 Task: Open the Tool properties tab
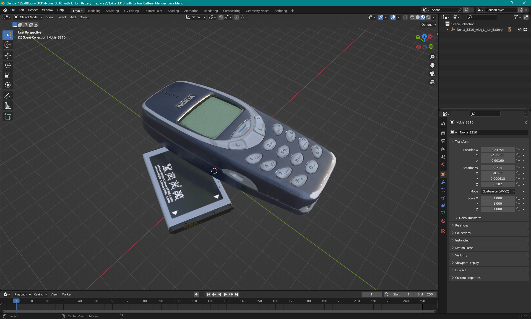click(443, 124)
